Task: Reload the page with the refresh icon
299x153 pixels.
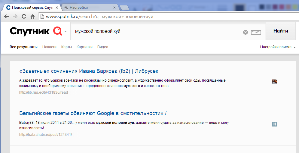Action: pyautogui.click(x=24, y=17)
